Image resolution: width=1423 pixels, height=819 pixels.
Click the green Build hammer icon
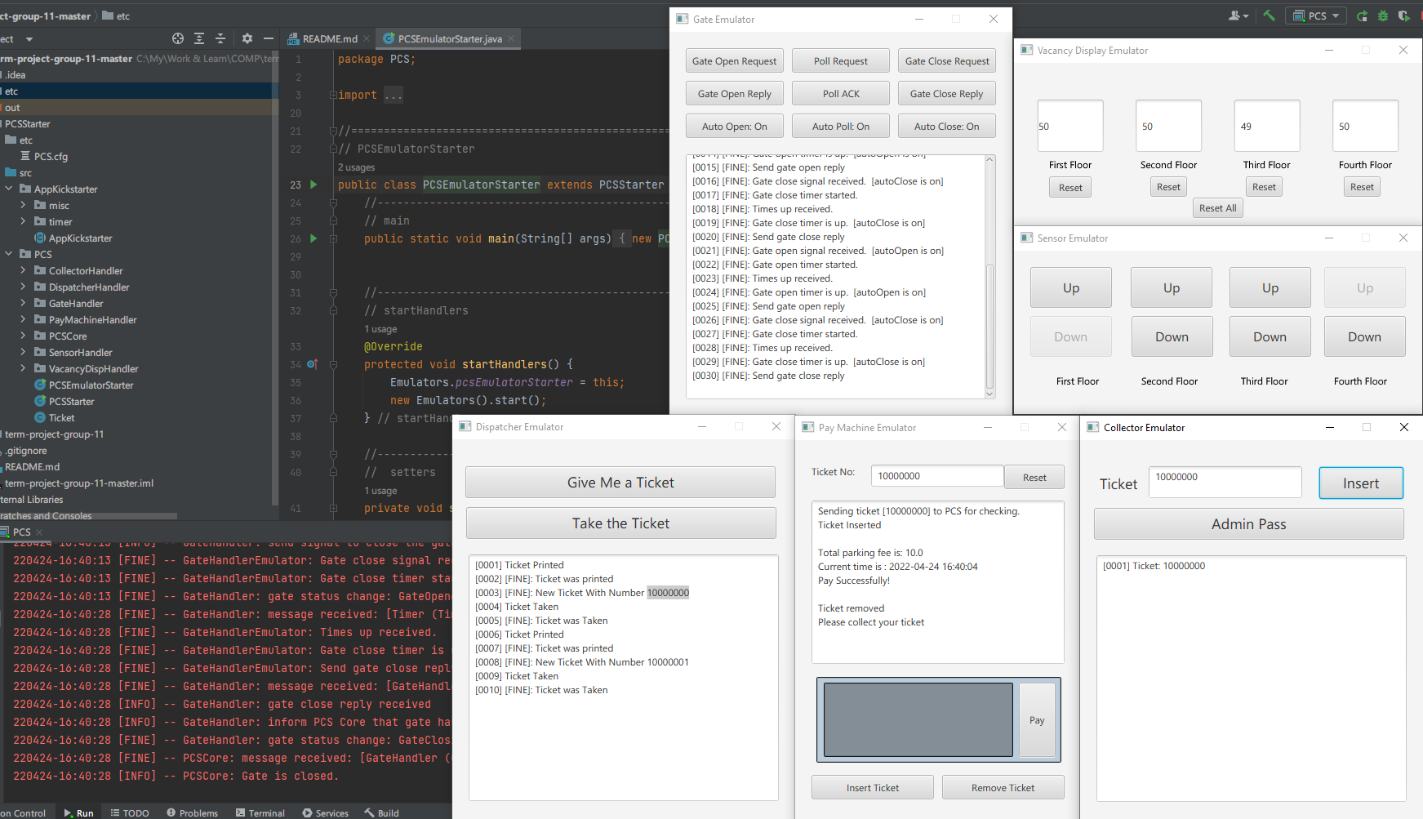[1269, 16]
